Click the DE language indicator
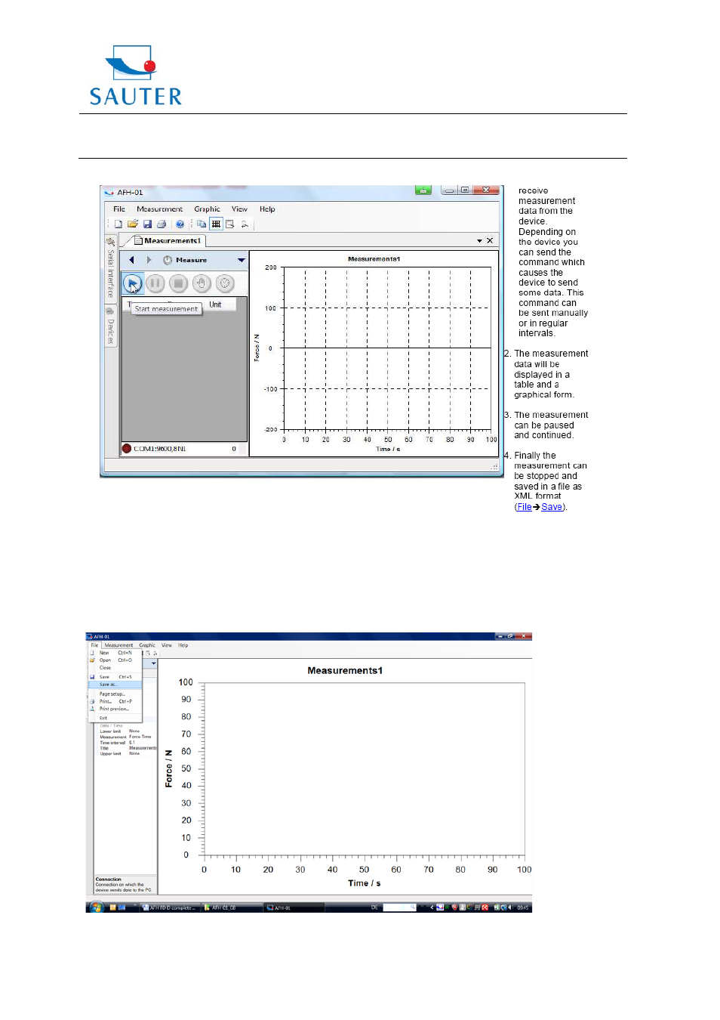 click(374, 907)
